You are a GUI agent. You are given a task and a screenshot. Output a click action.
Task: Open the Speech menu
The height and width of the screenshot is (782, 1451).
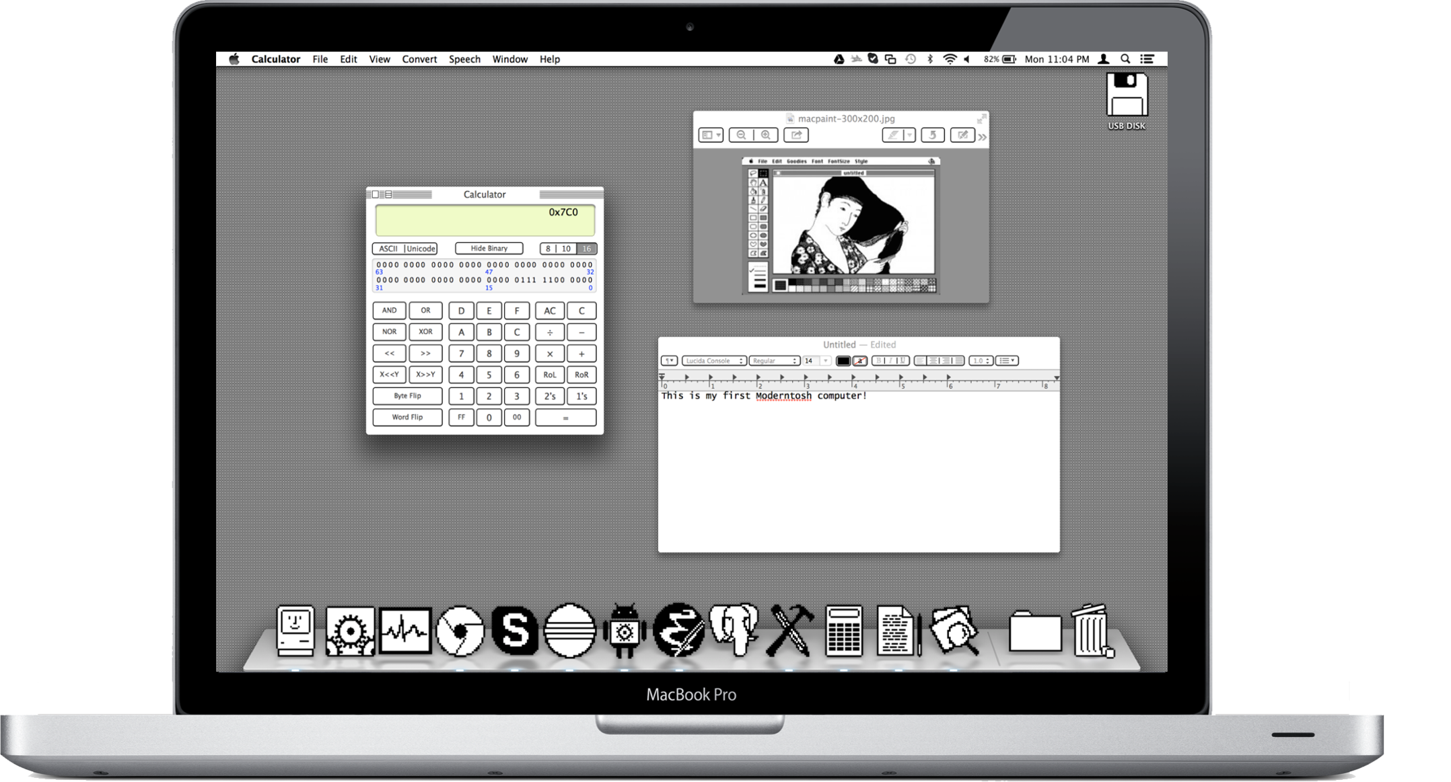[x=464, y=59]
